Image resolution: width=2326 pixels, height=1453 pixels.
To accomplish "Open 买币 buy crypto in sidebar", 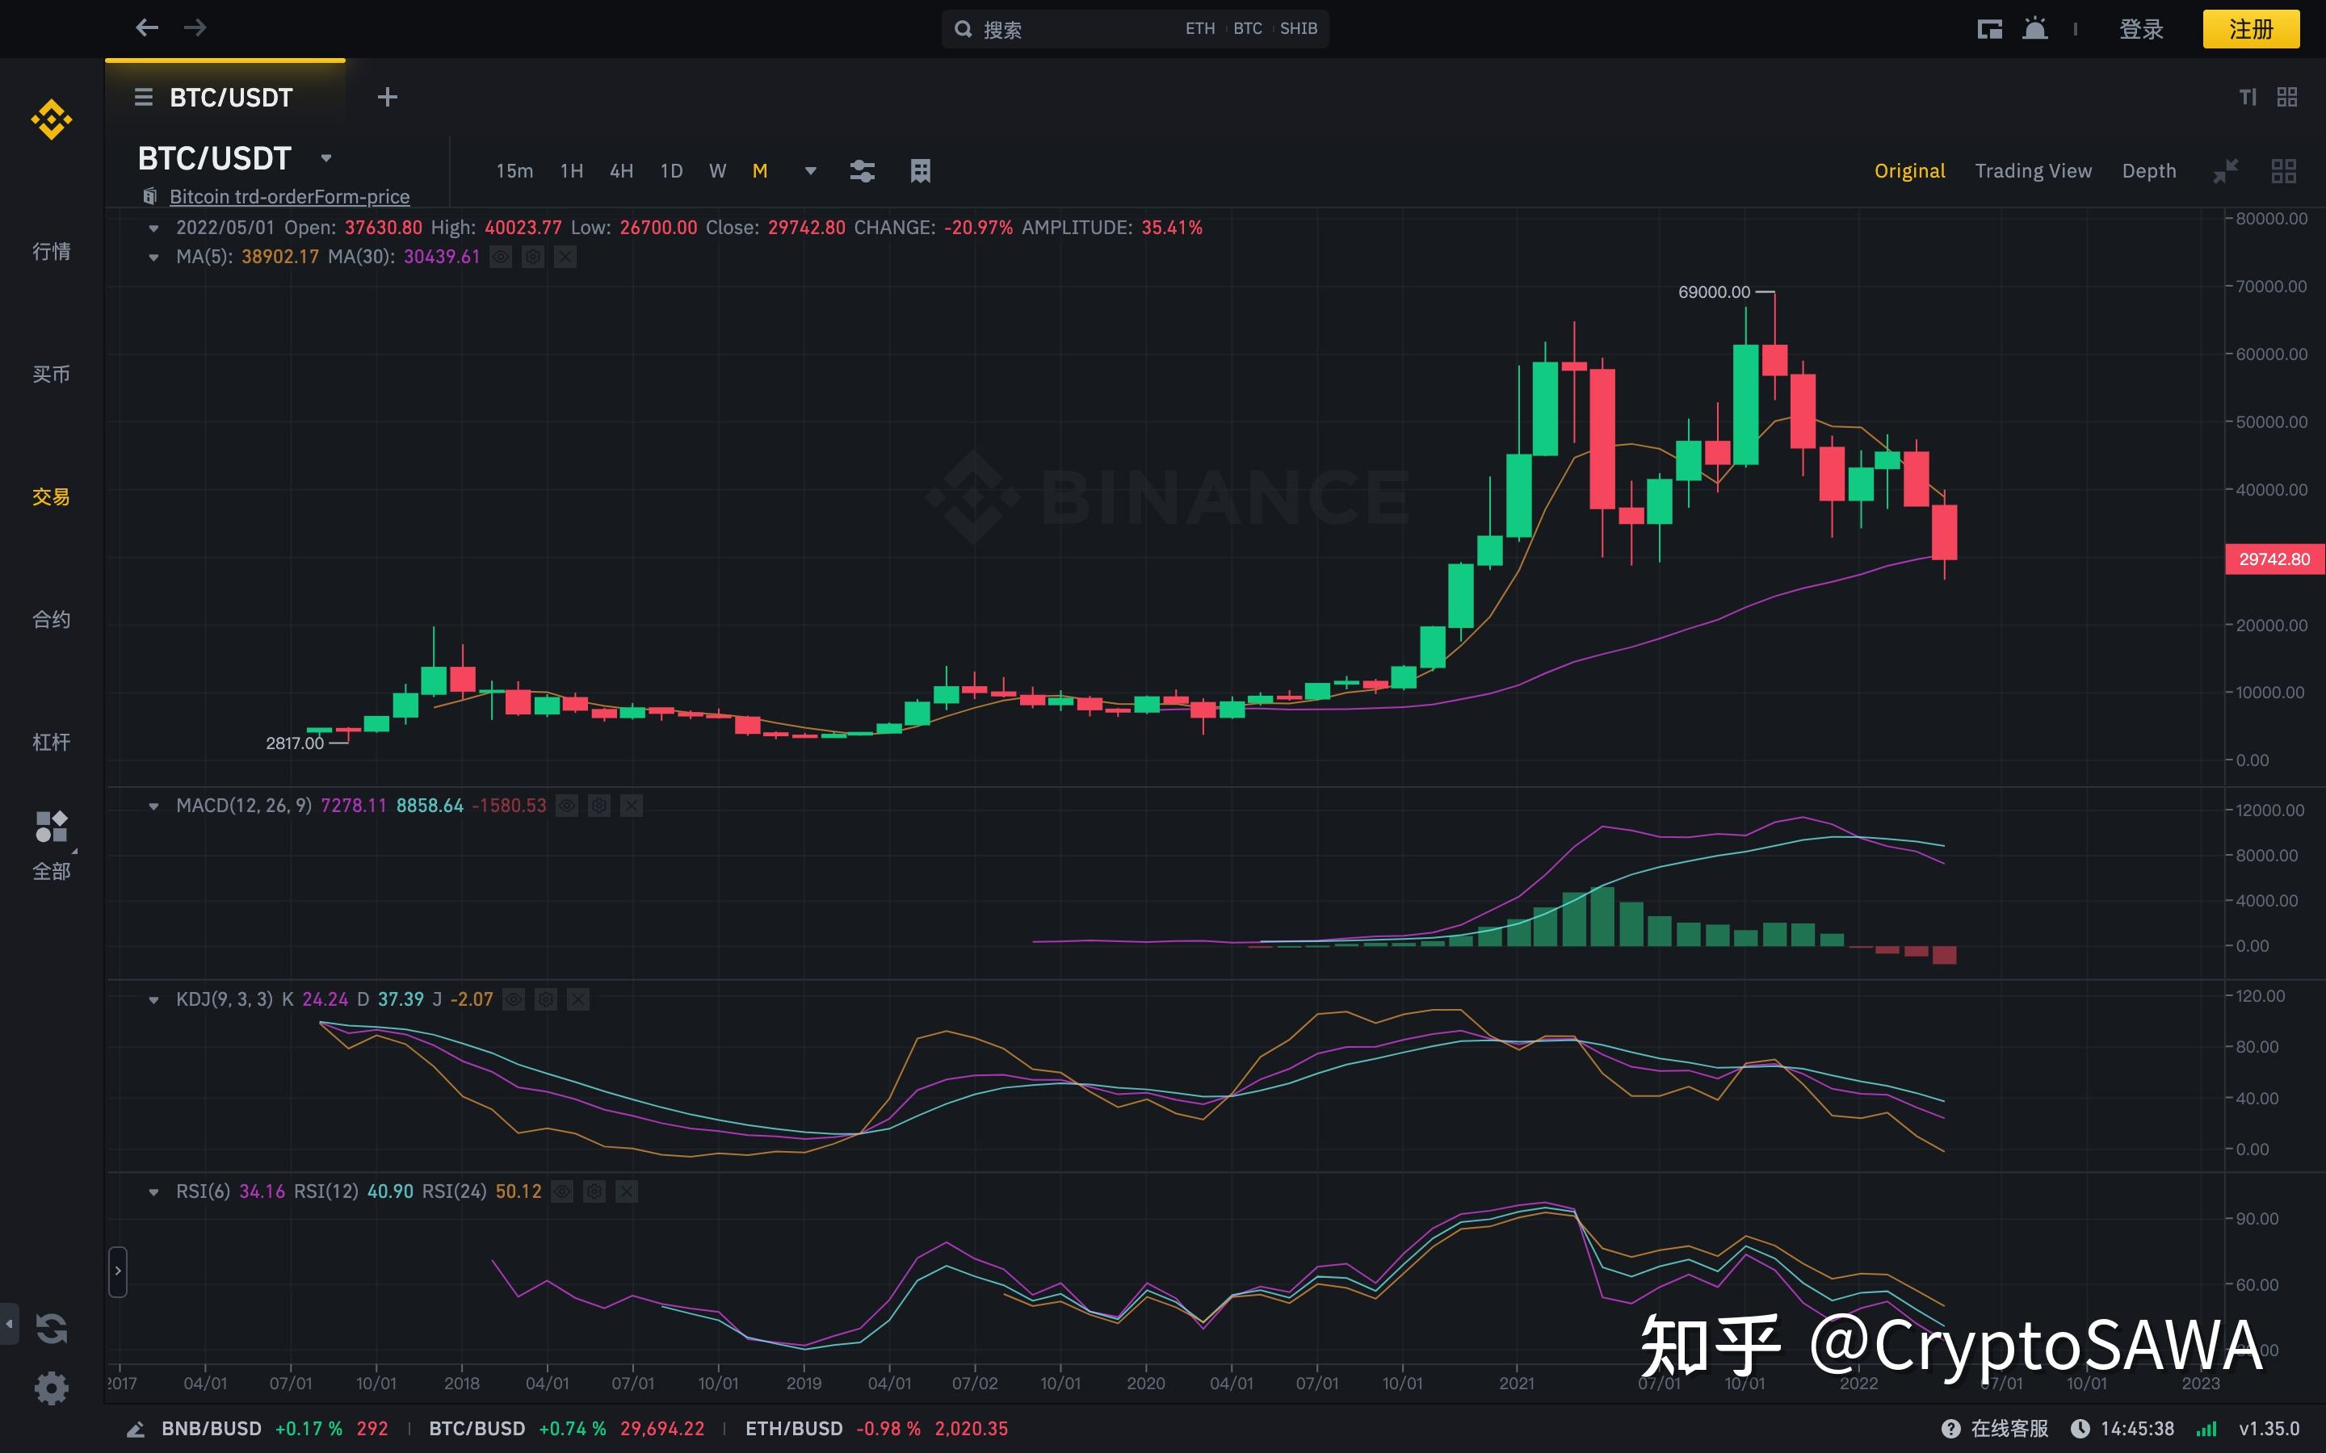I will pyautogui.click(x=51, y=374).
